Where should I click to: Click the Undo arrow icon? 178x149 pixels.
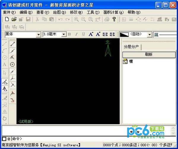pos(61,19)
